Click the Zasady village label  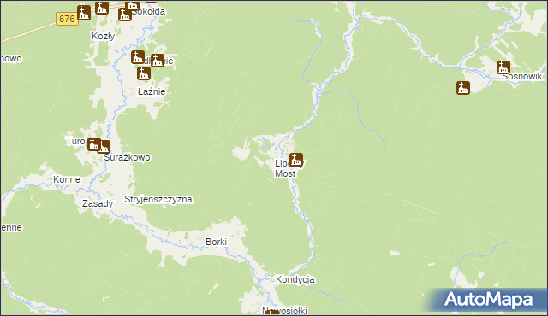point(98,203)
